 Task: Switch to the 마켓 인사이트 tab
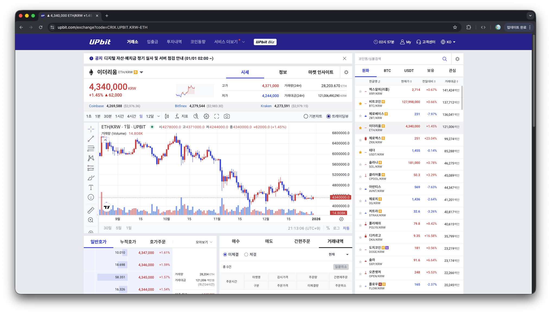point(321,72)
